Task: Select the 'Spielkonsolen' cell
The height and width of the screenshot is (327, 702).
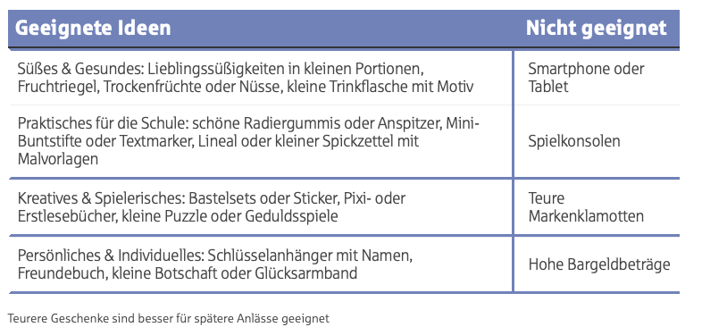Action: click(x=597, y=141)
